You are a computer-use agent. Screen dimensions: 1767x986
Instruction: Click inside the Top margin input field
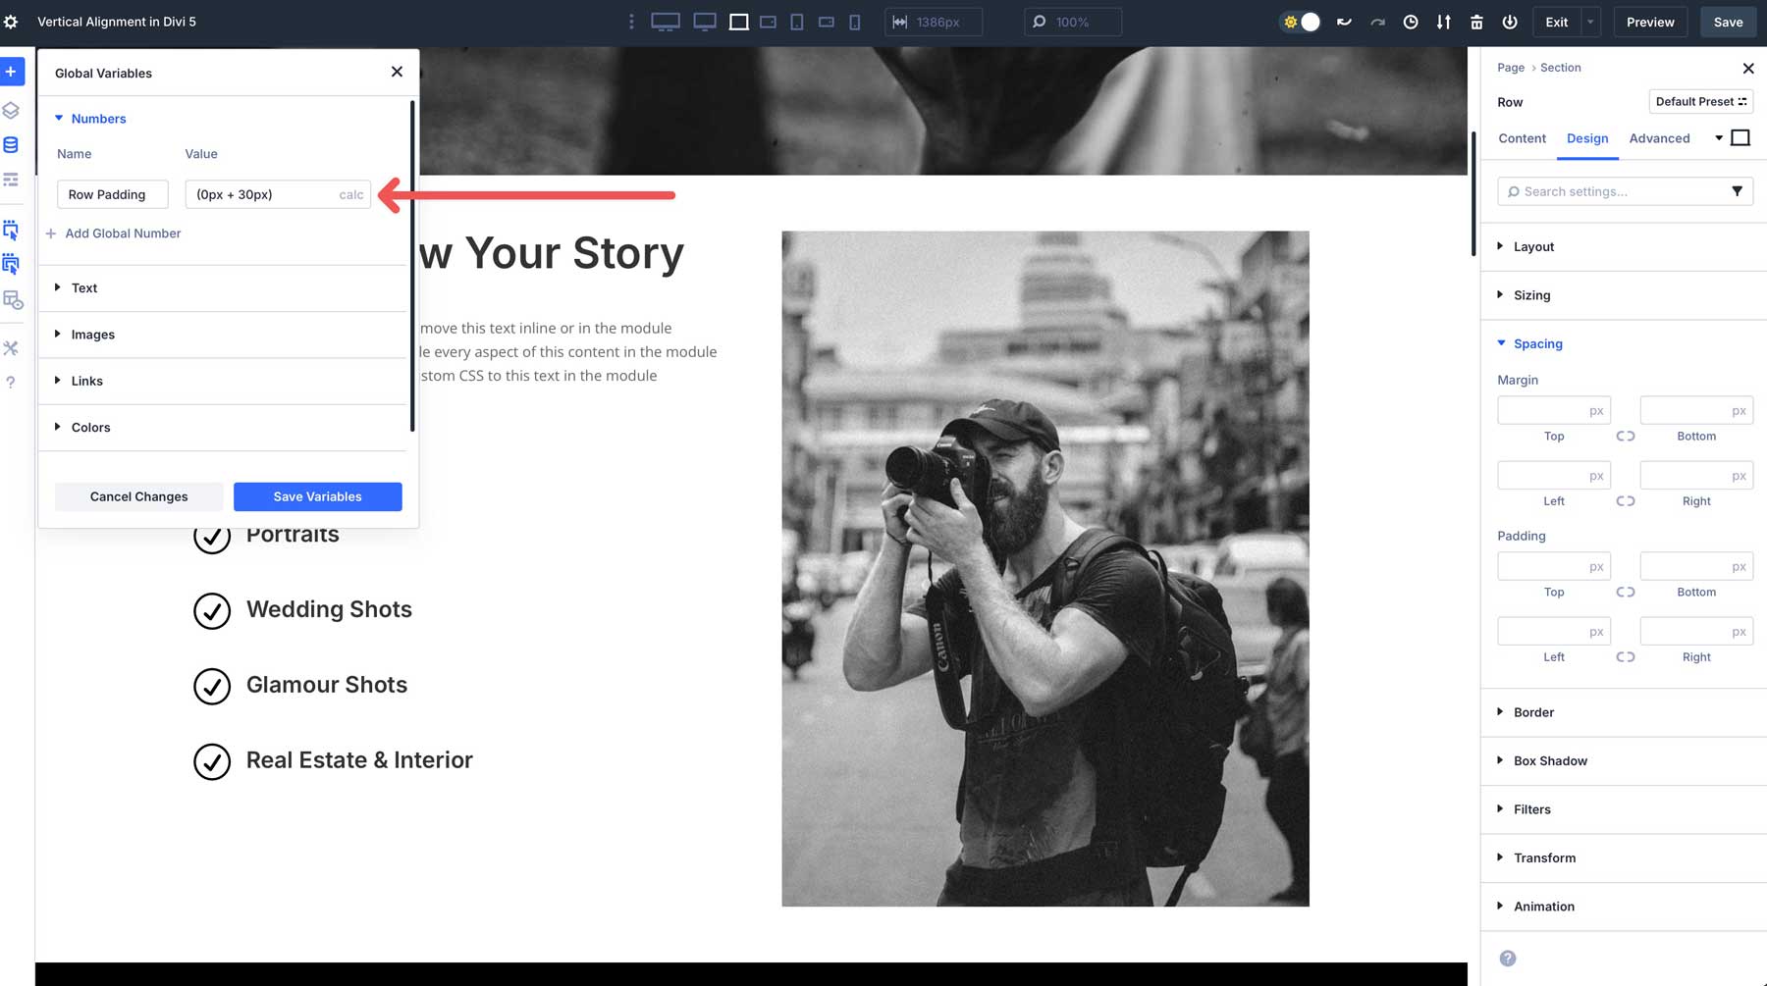coord(1554,410)
